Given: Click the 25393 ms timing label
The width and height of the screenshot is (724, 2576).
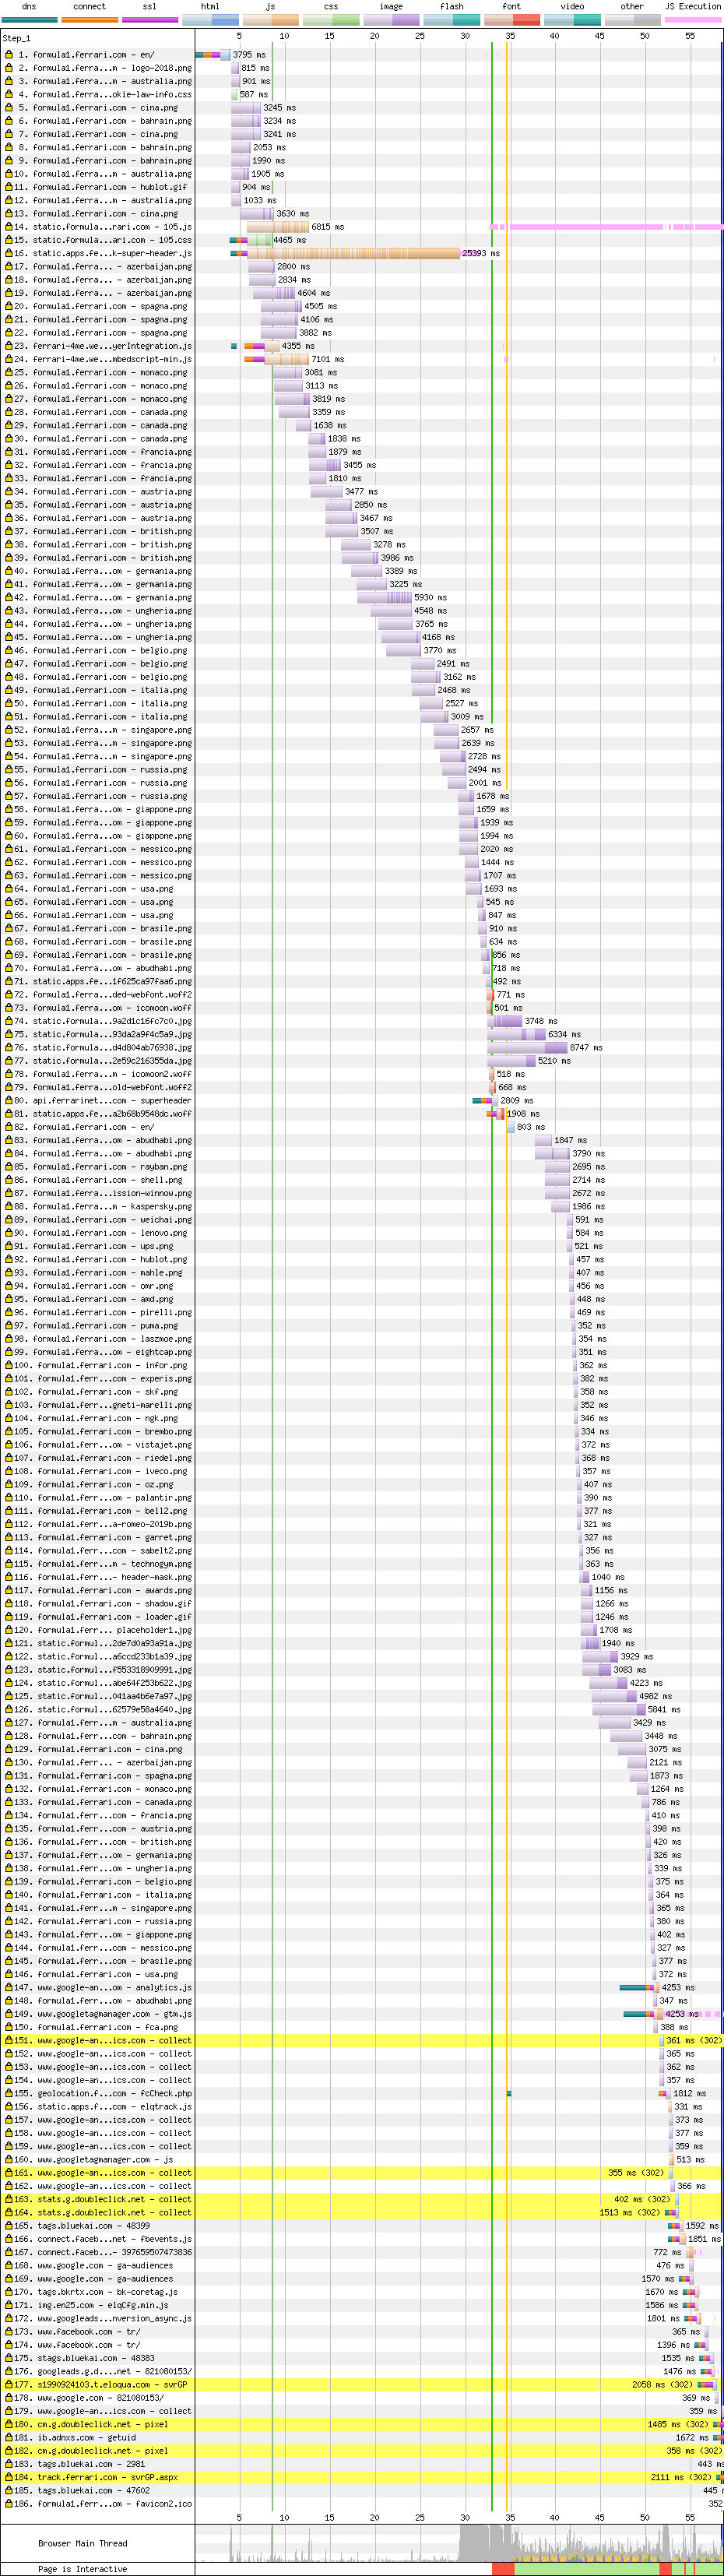Looking at the screenshot, I should (481, 253).
